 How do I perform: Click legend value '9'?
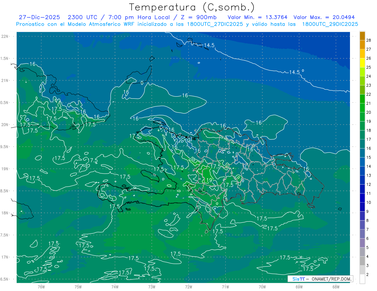point(368,212)
